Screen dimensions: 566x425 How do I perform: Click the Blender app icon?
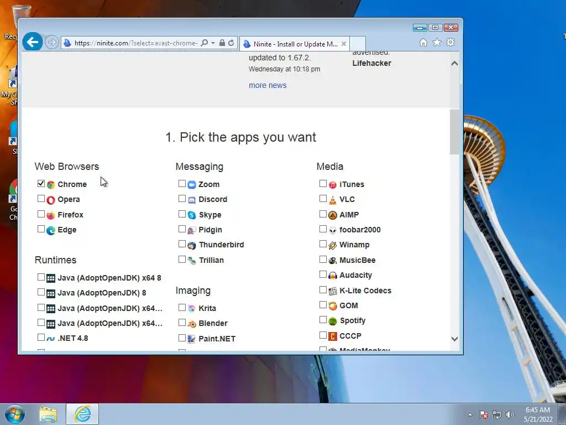tap(192, 323)
